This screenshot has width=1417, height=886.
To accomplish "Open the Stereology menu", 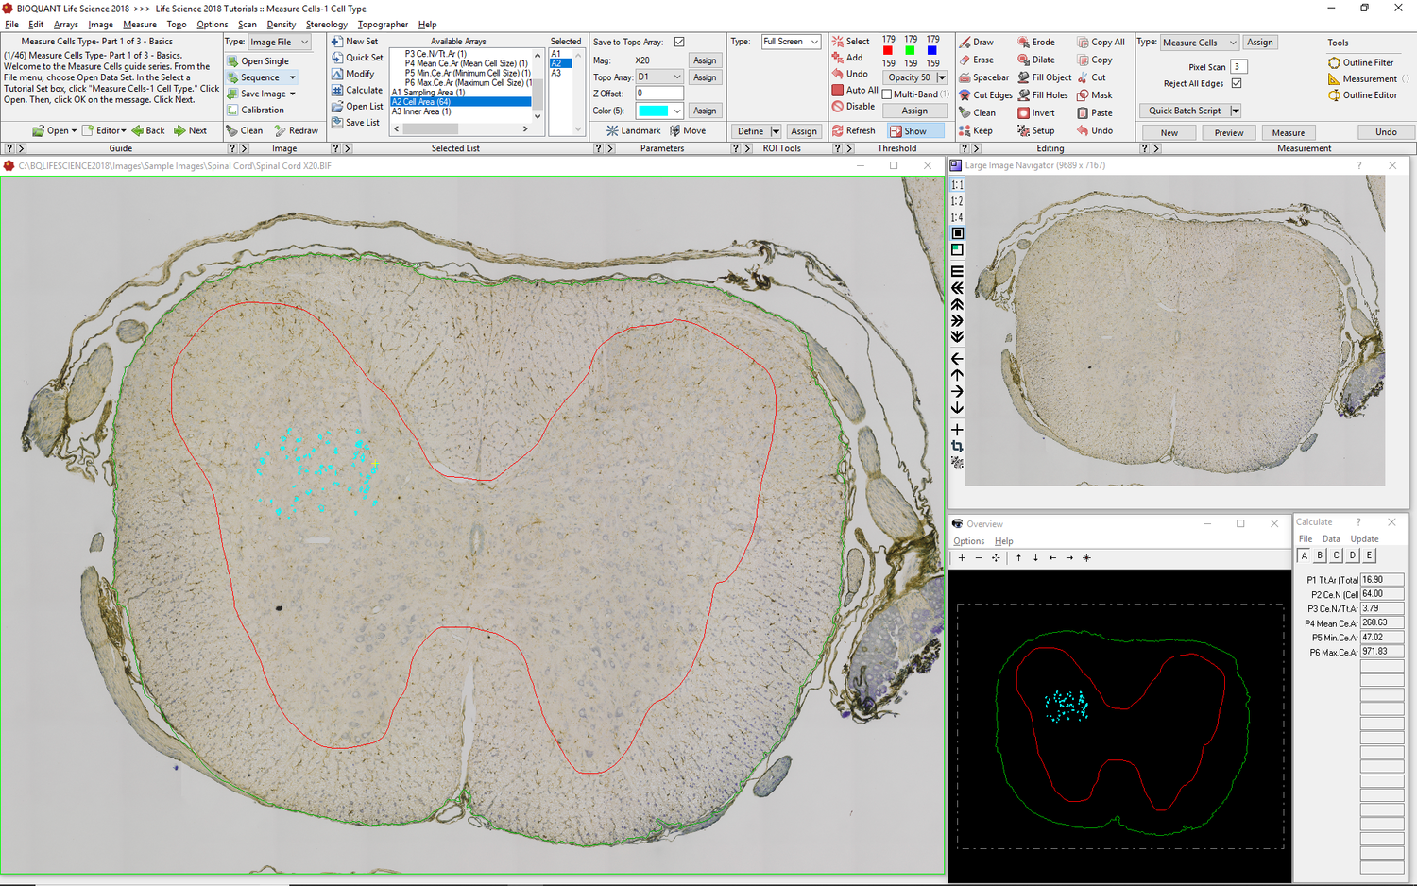I will click(326, 25).
